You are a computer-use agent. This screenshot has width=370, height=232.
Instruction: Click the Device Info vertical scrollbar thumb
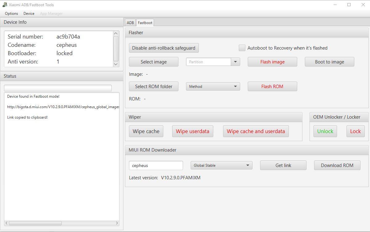coord(116,49)
